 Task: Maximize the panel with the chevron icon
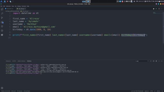[159, 61]
